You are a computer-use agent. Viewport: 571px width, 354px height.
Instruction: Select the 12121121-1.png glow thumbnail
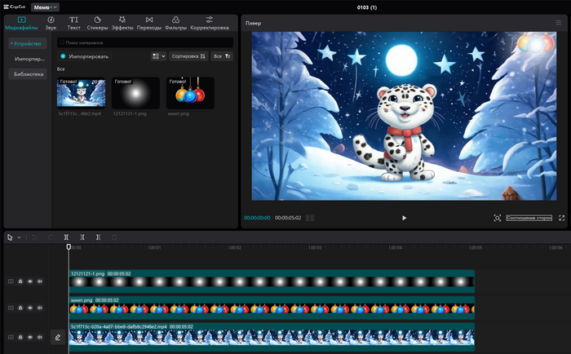[x=135, y=93]
